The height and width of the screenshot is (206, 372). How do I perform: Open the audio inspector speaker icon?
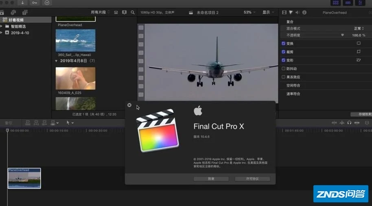click(x=298, y=12)
